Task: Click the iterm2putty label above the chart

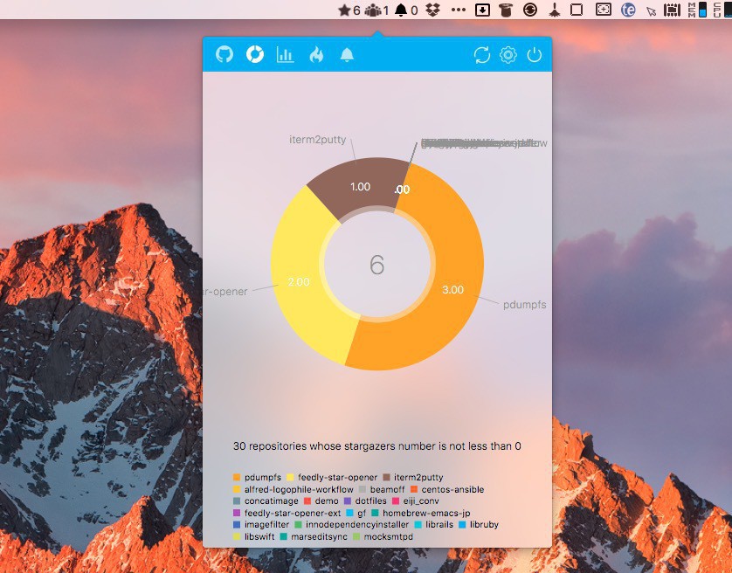Action: point(317,140)
